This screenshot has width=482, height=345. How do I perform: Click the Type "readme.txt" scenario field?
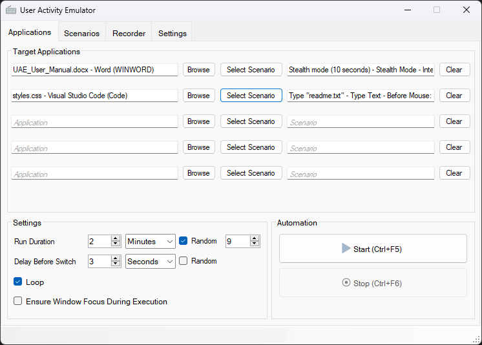(361, 96)
